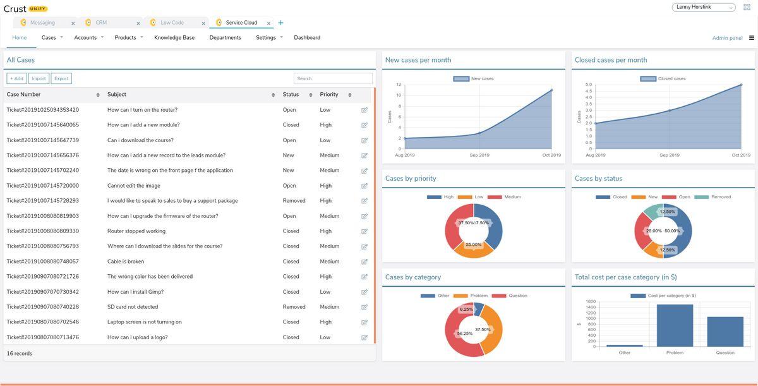Image resolution: width=758 pixels, height=386 pixels.
Task: Toggle the New cases legend in monthly chart
Action: click(x=473, y=78)
